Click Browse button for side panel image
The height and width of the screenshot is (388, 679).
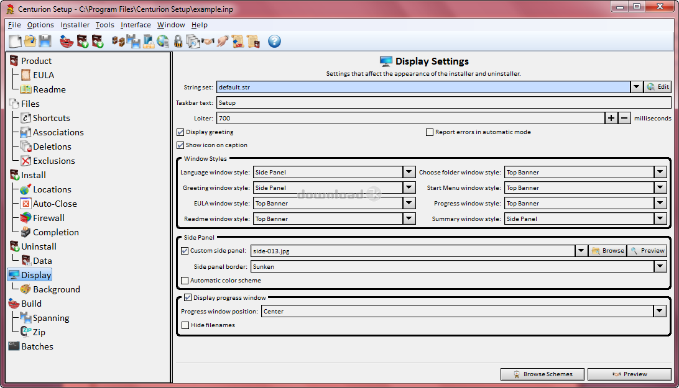pos(607,251)
